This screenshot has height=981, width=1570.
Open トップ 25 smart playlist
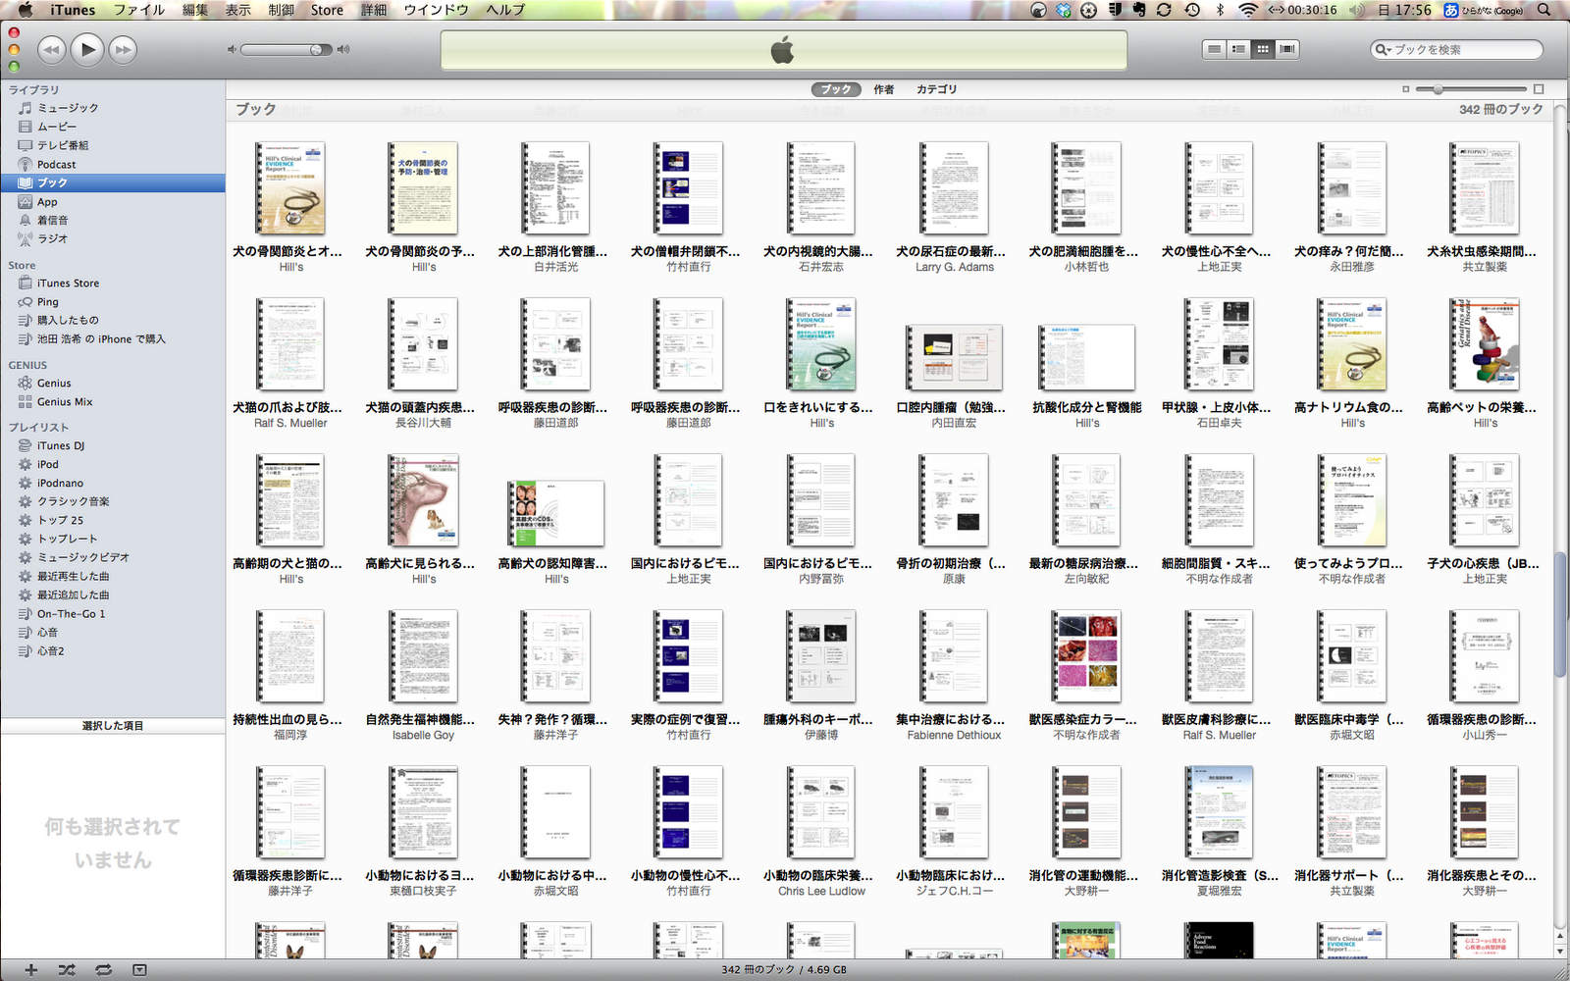pyautogui.click(x=60, y=521)
